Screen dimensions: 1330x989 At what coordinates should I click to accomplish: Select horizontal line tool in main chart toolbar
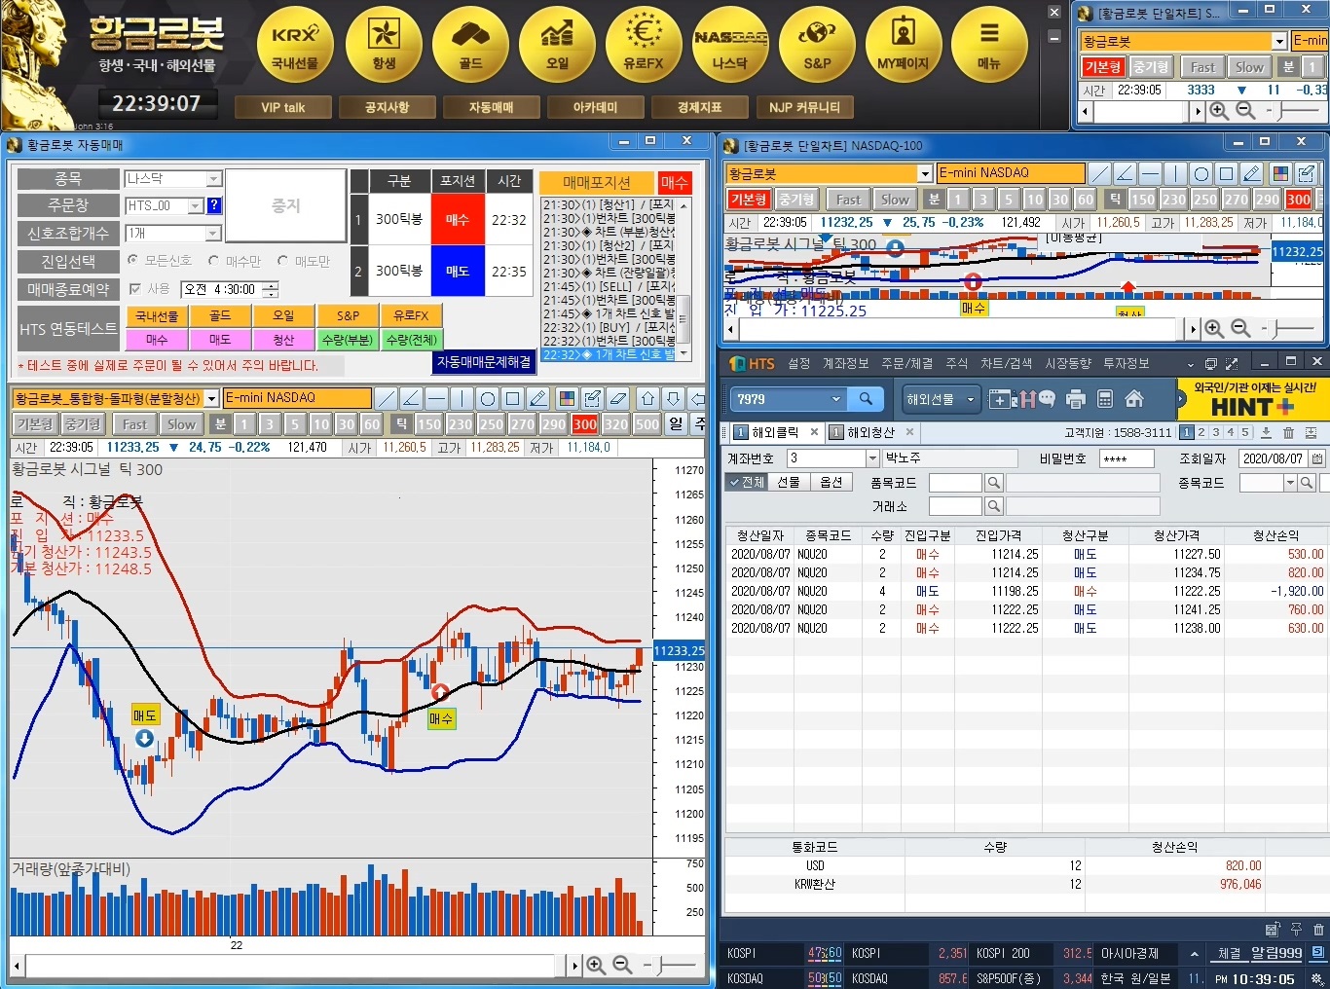[436, 398]
